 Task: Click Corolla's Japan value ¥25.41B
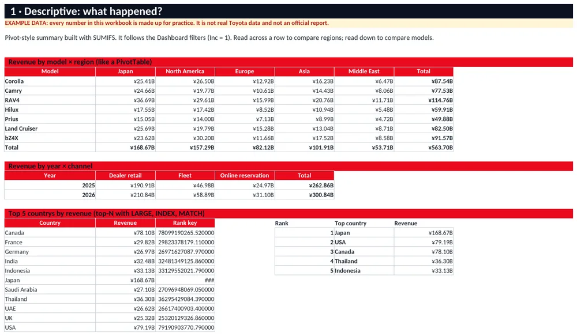125,81
